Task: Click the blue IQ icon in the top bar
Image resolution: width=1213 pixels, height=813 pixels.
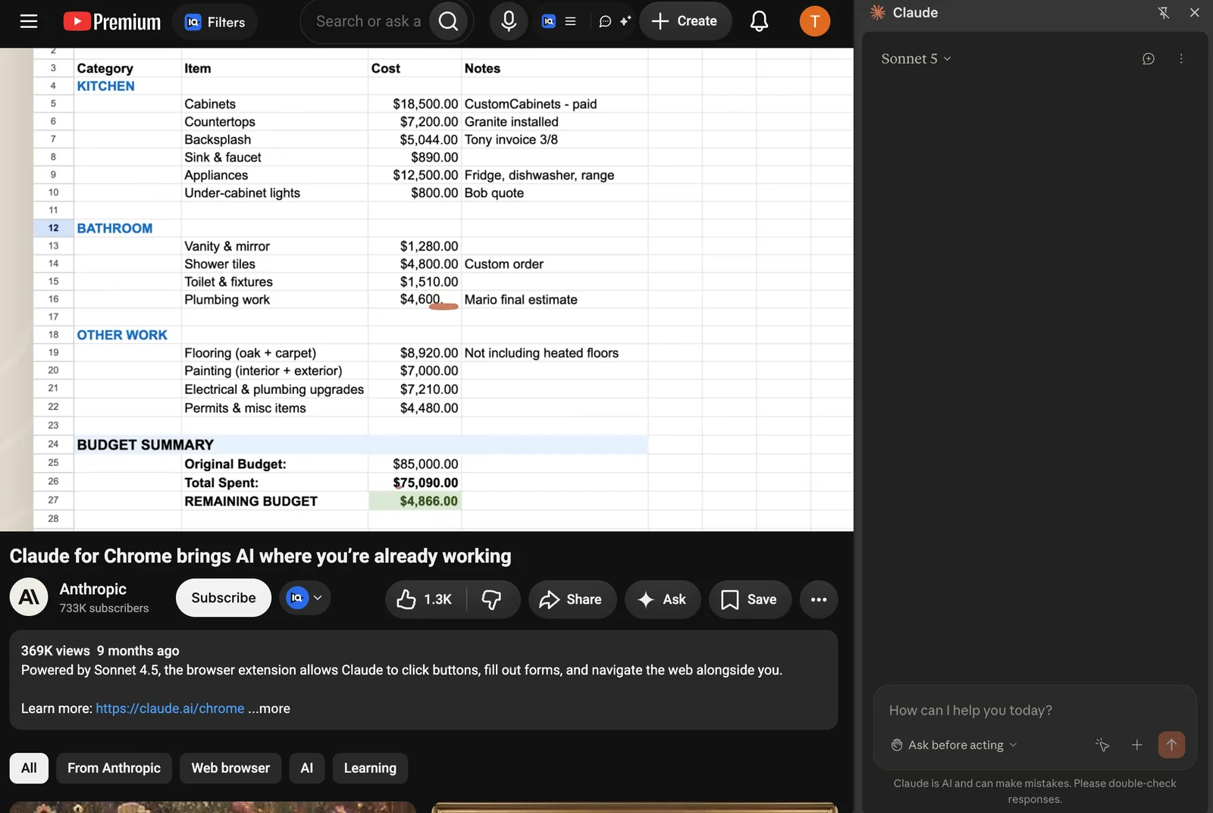Action: point(549,21)
